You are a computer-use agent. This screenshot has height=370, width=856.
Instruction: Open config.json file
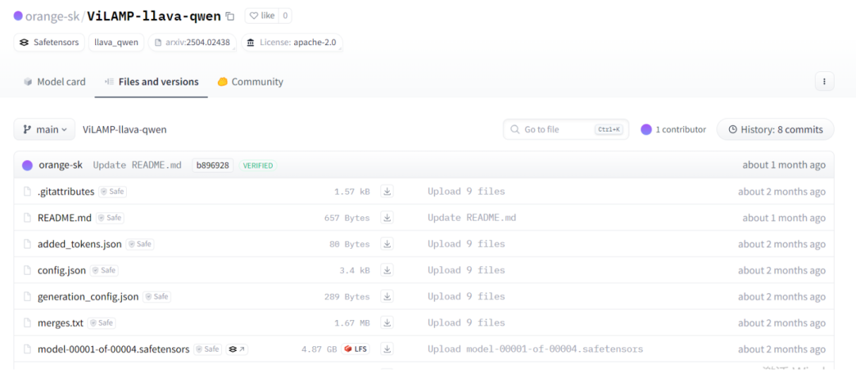coord(62,270)
